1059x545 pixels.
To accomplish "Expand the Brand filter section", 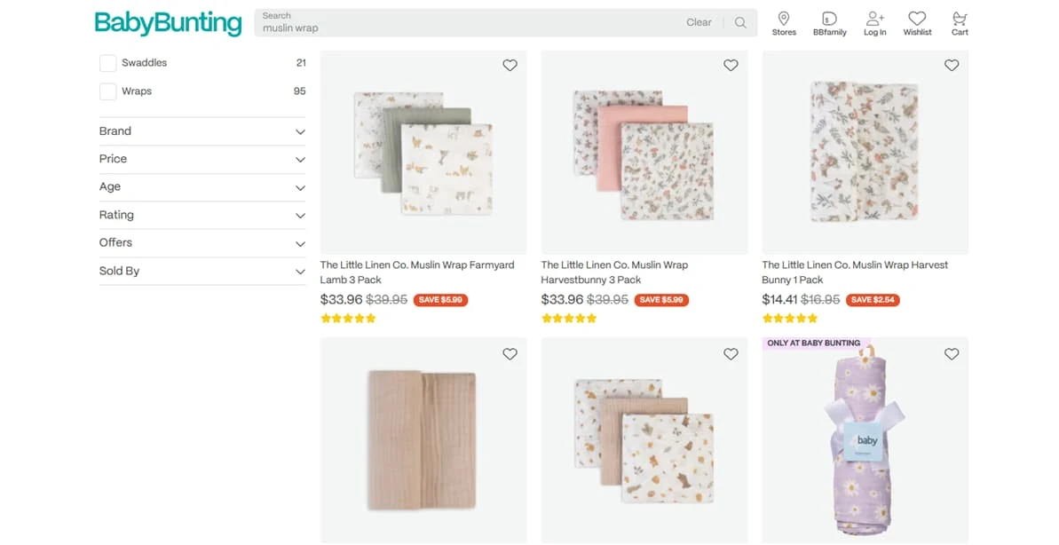I will [202, 131].
